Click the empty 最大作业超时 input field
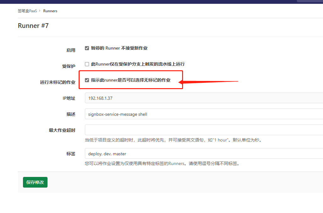 coord(204,130)
